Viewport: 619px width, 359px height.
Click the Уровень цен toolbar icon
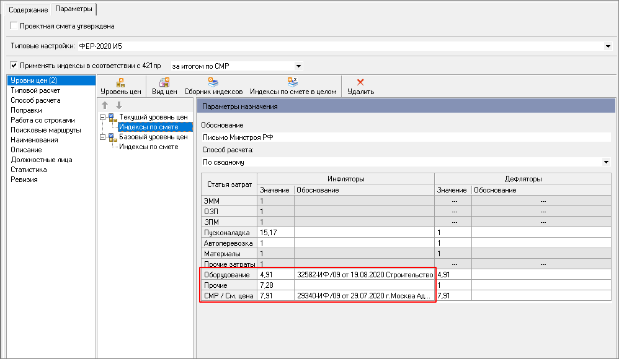121,82
